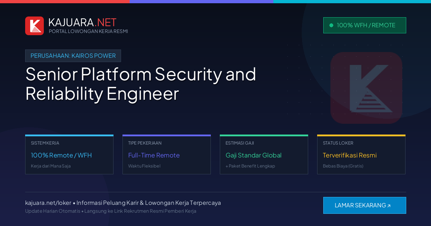Image resolution: width=431 pixels, height=226 pixels.
Task: Click the 100% Remote / WFH text
Action: [x=61, y=155]
